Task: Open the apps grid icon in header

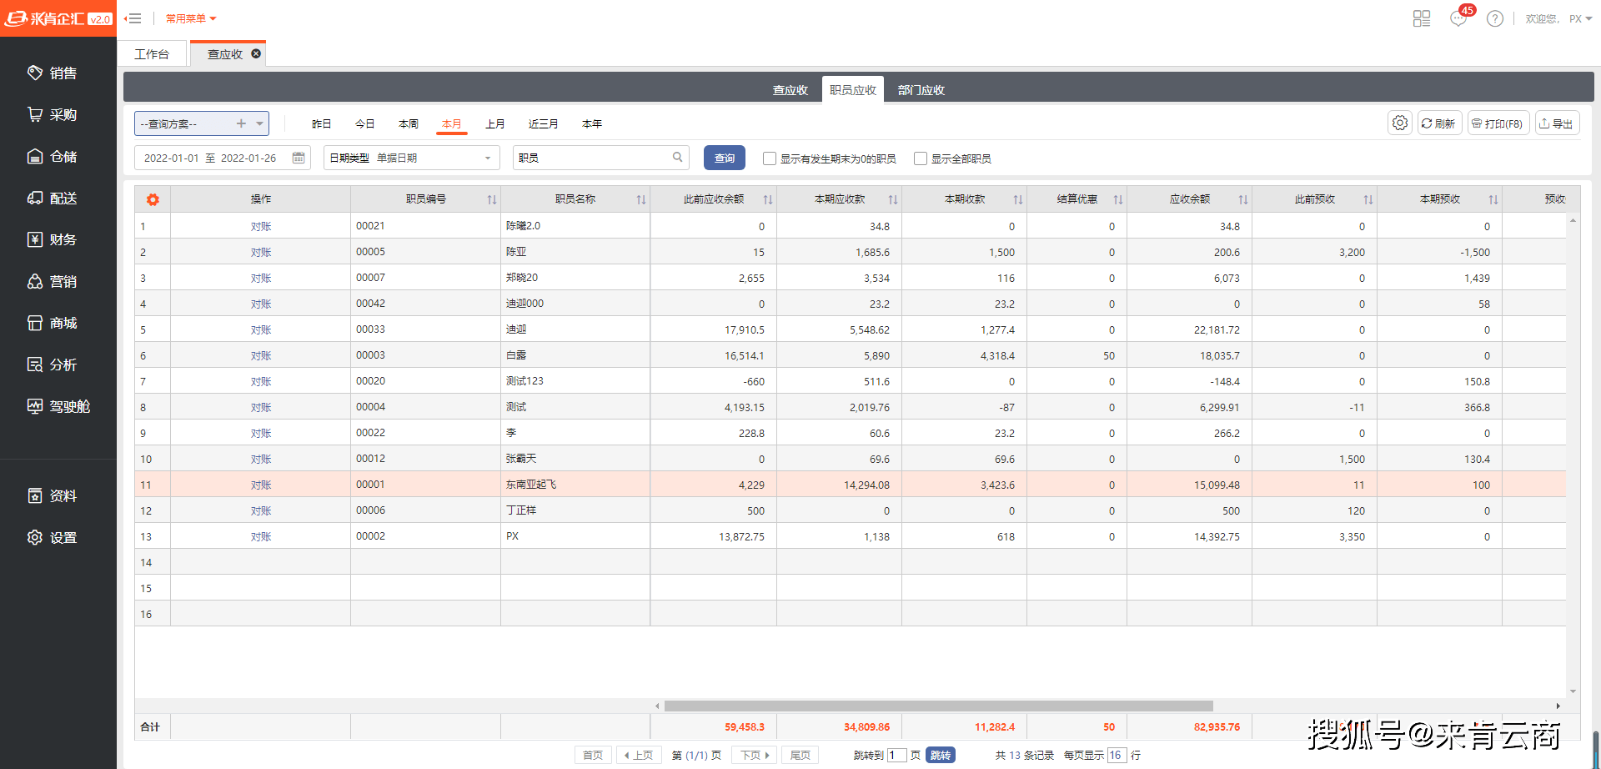Action: tap(1422, 18)
